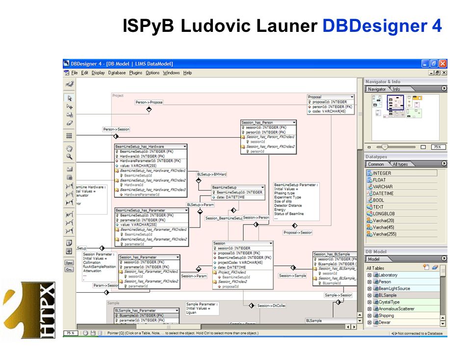The image size is (471, 353).
Task: Select the Hand pan tool
Action: [69, 148]
